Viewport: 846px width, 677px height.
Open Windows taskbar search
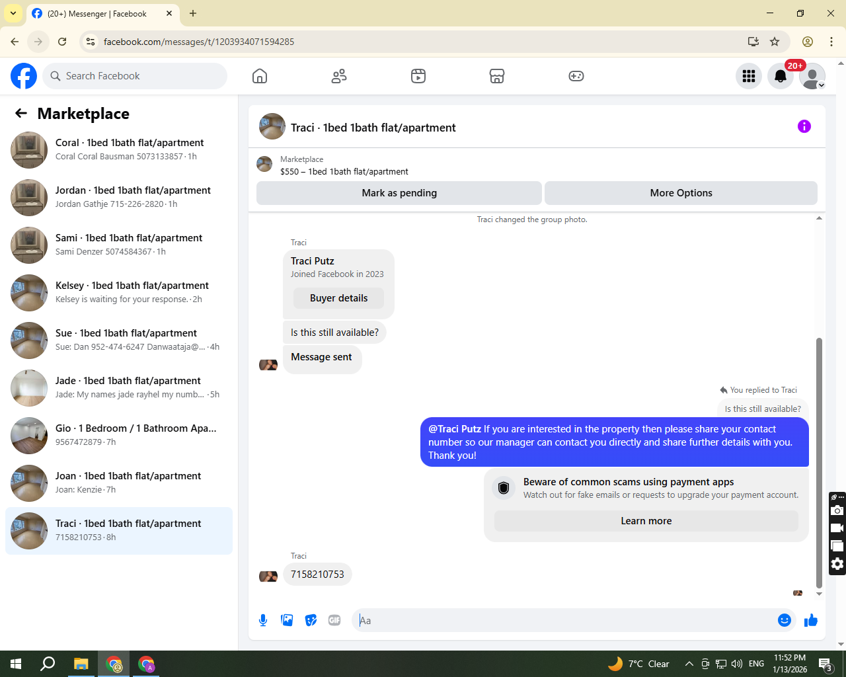(48, 664)
